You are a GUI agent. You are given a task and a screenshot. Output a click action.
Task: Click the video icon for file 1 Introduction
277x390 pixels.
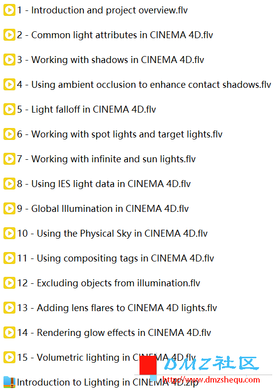(x=9, y=10)
